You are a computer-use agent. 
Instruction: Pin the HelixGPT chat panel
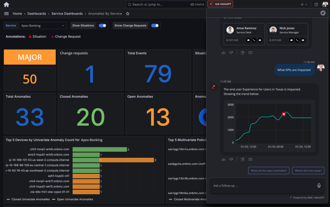coord(323,13)
